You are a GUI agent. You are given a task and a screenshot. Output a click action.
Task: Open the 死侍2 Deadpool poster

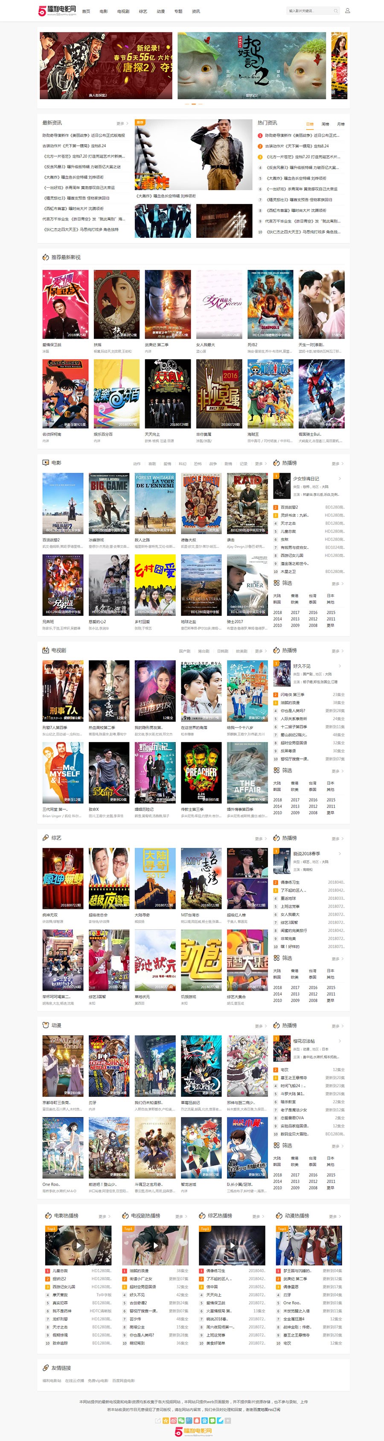(x=270, y=304)
